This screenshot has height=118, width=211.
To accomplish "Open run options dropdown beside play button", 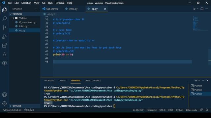I will (x=197, y=9).
